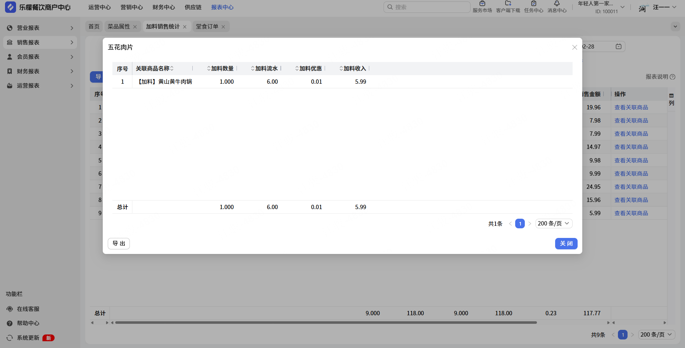
Task: Open 服务市场 icon in header
Action: point(482,4)
